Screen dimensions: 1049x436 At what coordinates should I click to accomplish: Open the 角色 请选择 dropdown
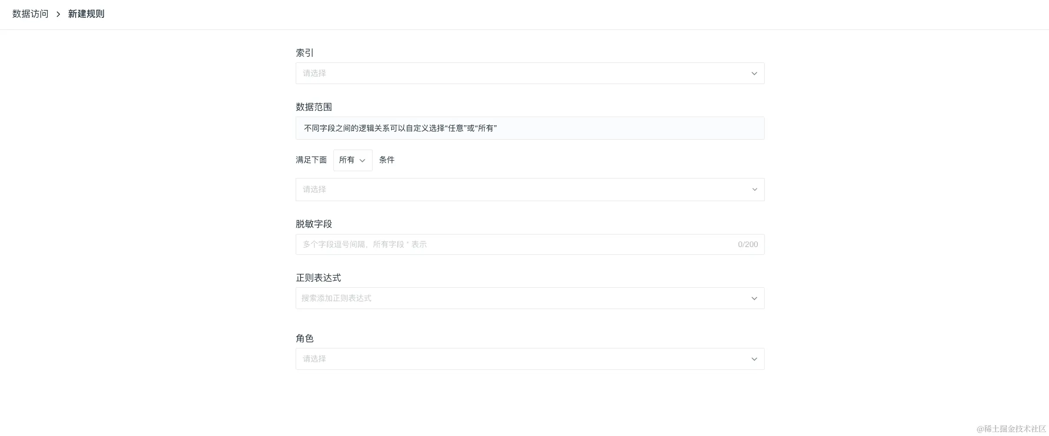click(x=530, y=359)
